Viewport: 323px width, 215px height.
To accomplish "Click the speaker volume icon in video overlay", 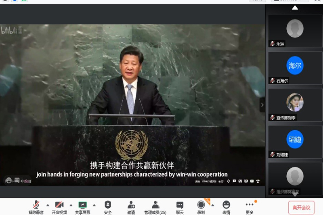I will pos(22,181).
